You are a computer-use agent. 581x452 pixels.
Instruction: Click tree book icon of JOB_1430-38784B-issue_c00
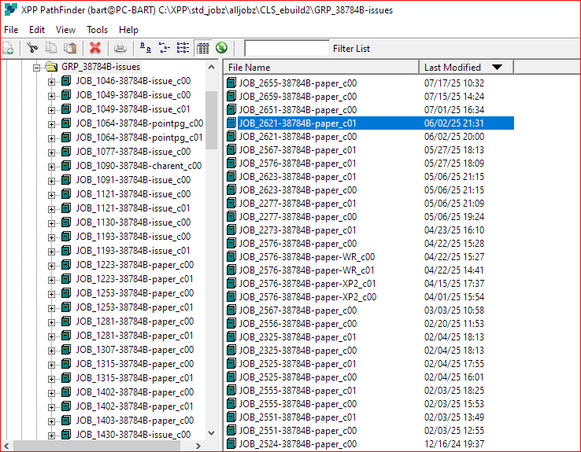click(66, 434)
